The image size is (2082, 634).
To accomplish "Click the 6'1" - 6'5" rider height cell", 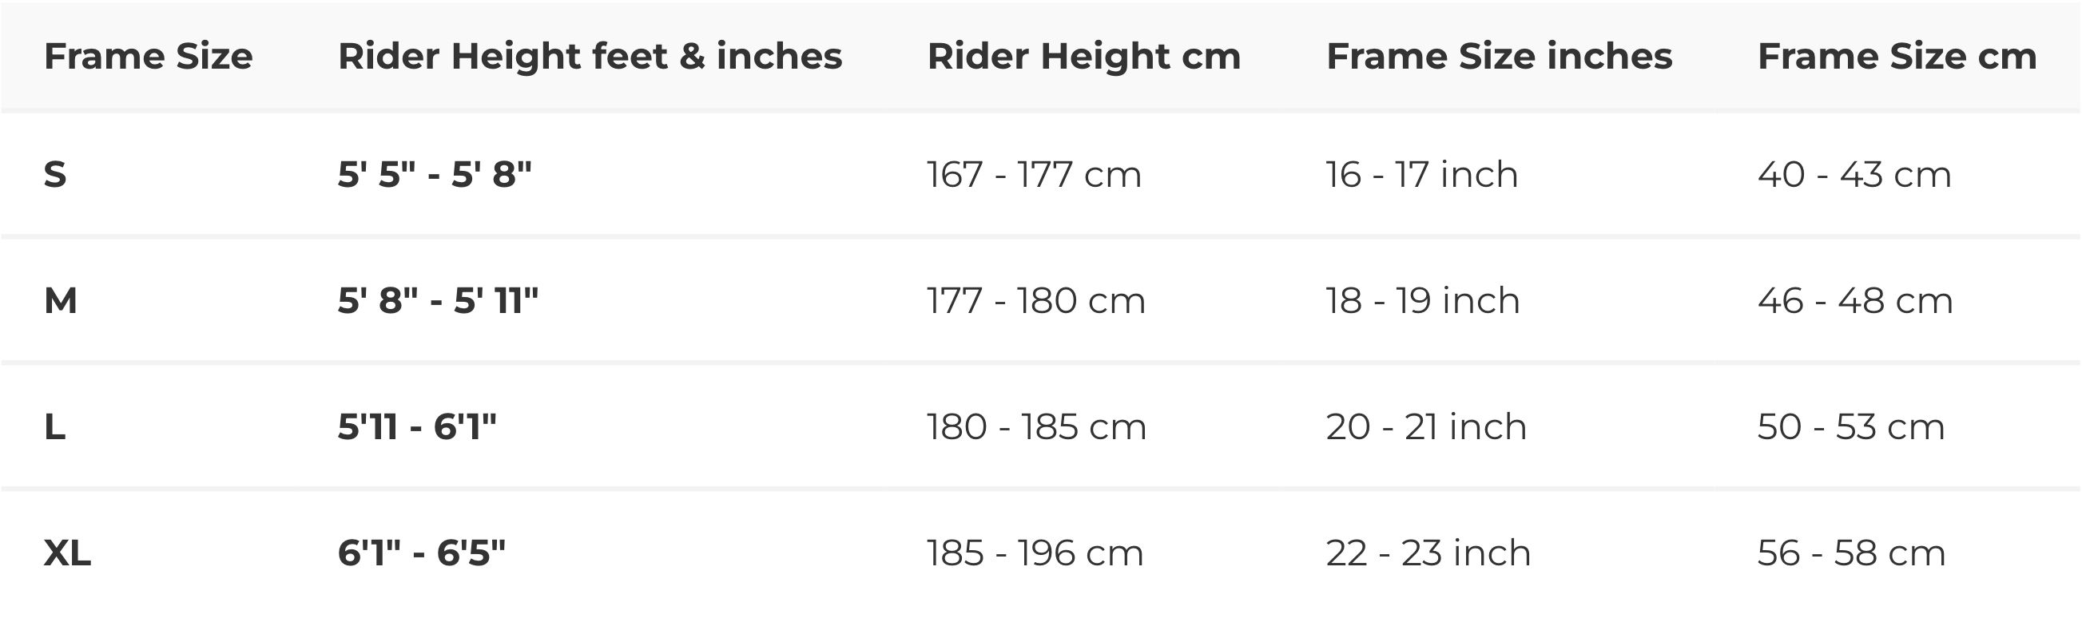I will (422, 553).
